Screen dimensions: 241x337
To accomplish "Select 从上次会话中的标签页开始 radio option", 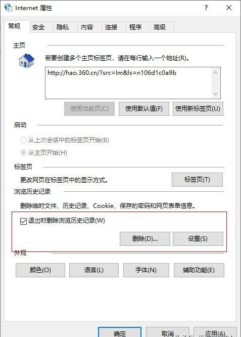I will (x=23, y=140).
